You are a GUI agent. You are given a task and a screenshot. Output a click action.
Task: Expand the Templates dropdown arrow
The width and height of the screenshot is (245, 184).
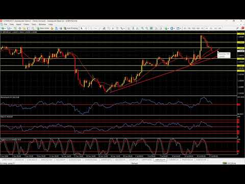[x=181, y=28]
